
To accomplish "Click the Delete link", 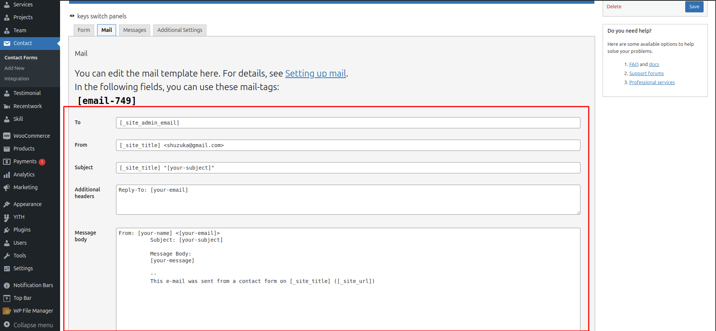I will coord(614,7).
